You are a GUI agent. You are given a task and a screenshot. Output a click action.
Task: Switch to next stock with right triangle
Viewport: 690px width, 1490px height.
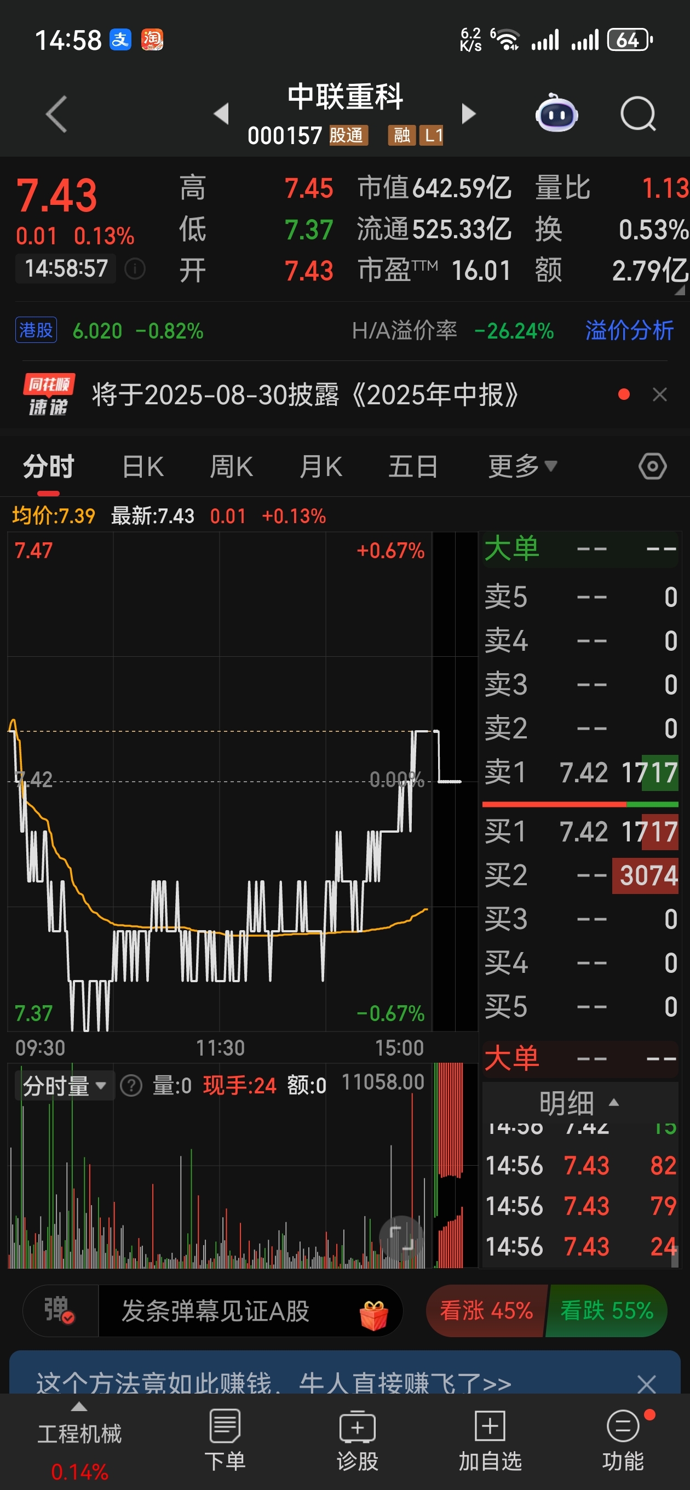point(469,113)
